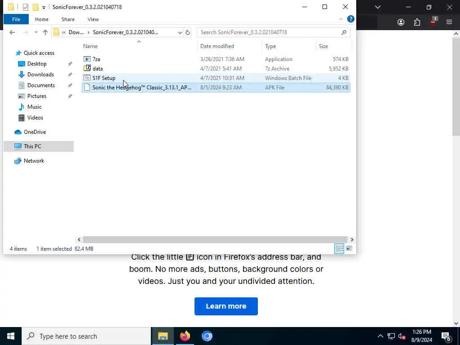Open the Windows Start menu
This screenshot has width=460, height=345.
[11, 336]
